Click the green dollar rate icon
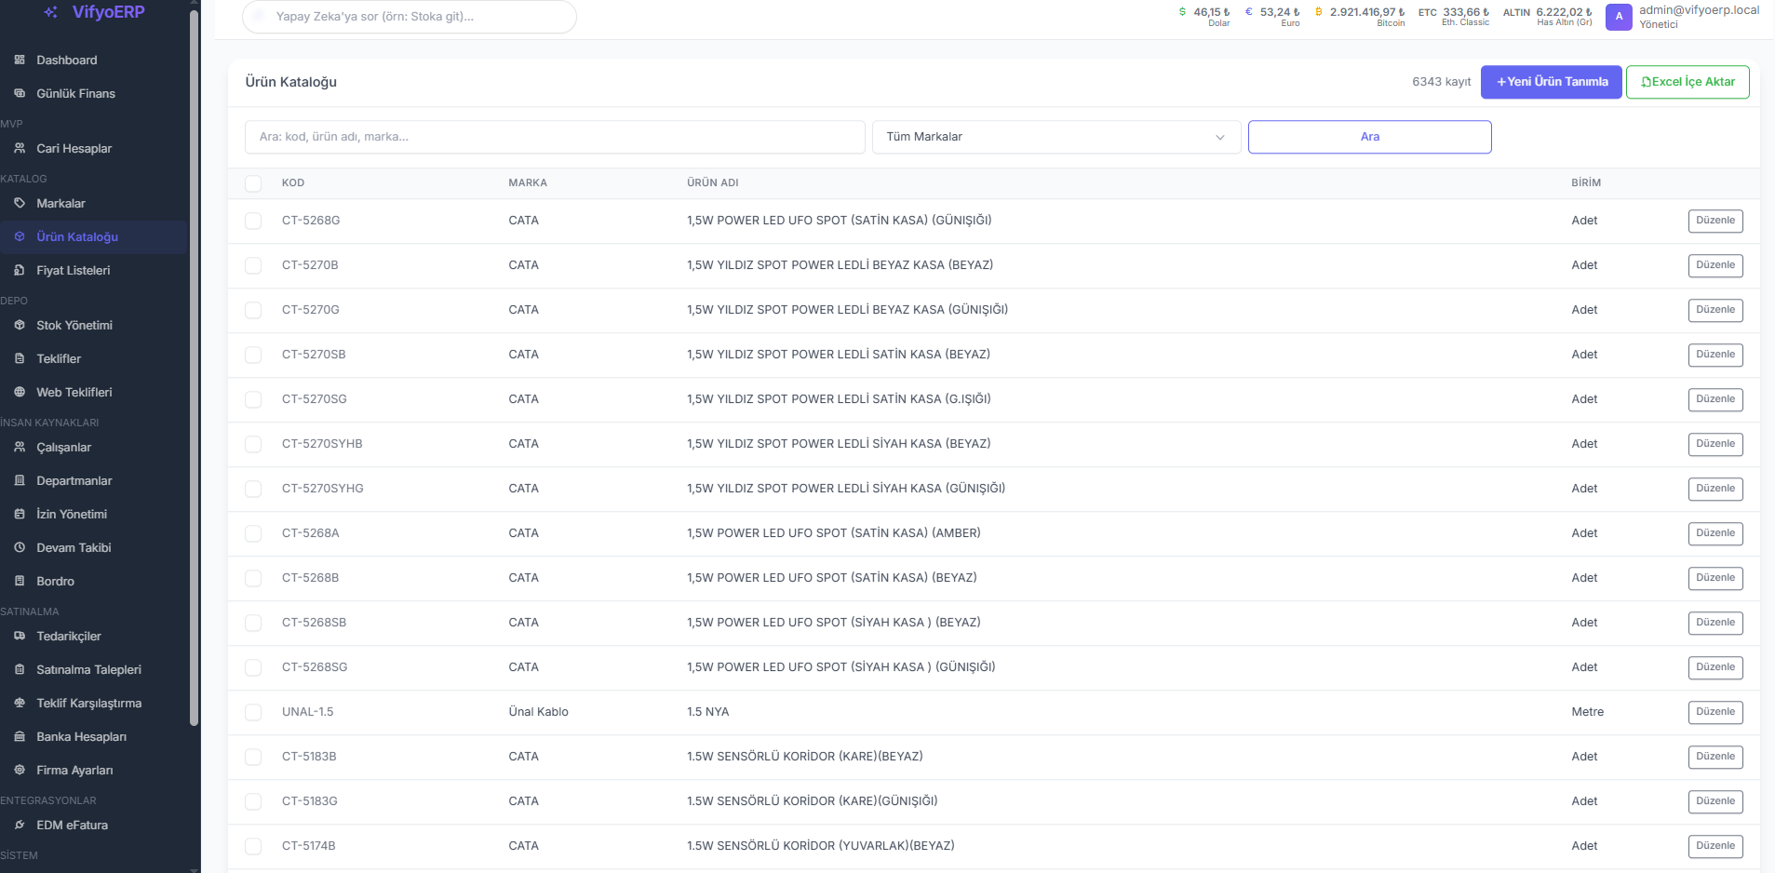Image resolution: width=1775 pixels, height=873 pixels. click(x=1182, y=12)
